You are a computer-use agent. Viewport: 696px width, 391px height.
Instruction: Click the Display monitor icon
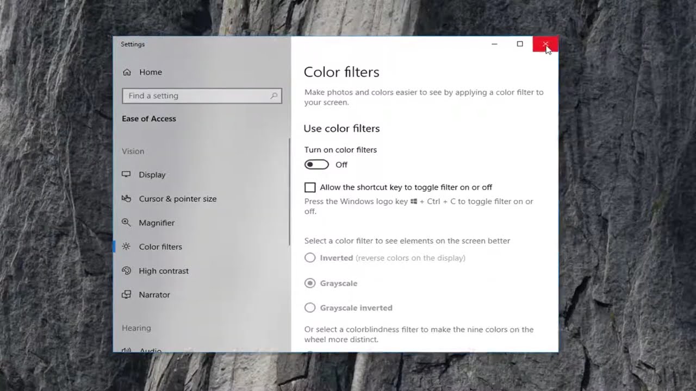click(126, 174)
